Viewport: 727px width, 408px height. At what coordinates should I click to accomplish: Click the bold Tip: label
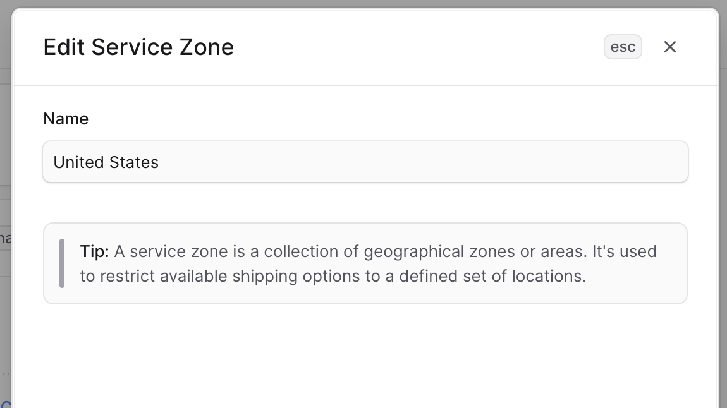pyautogui.click(x=94, y=251)
